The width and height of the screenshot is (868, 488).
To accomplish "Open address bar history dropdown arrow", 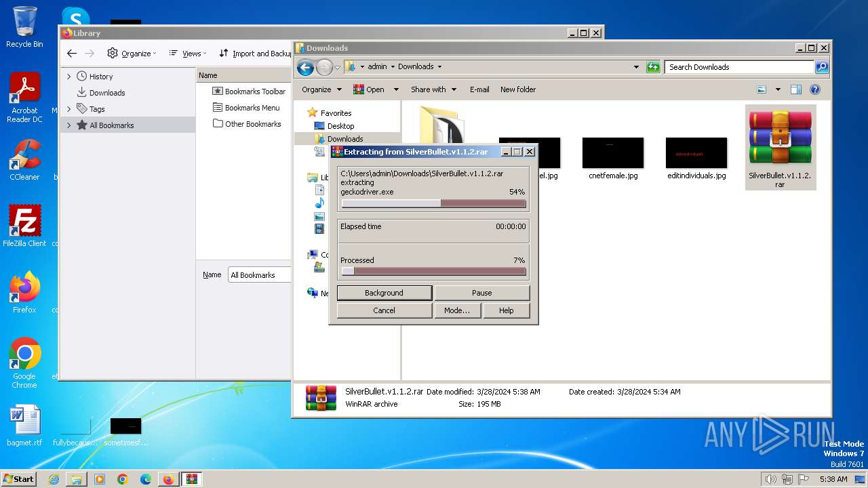I will tap(636, 67).
